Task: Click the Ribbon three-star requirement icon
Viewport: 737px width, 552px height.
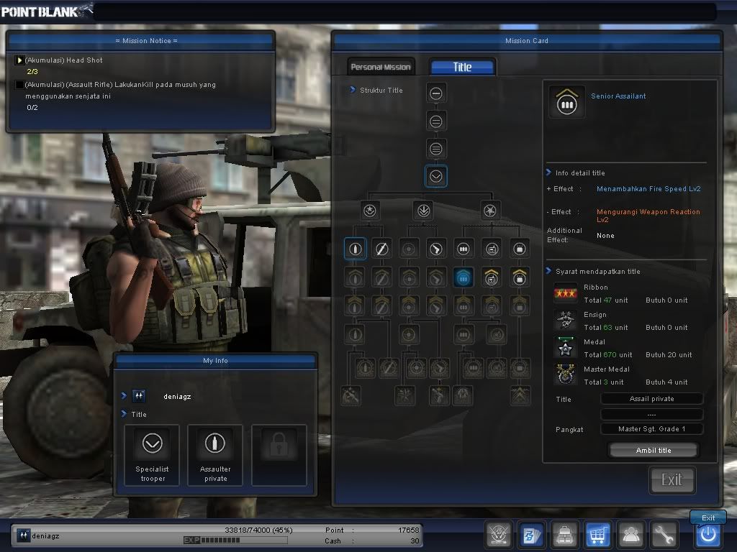Action: pyautogui.click(x=566, y=293)
